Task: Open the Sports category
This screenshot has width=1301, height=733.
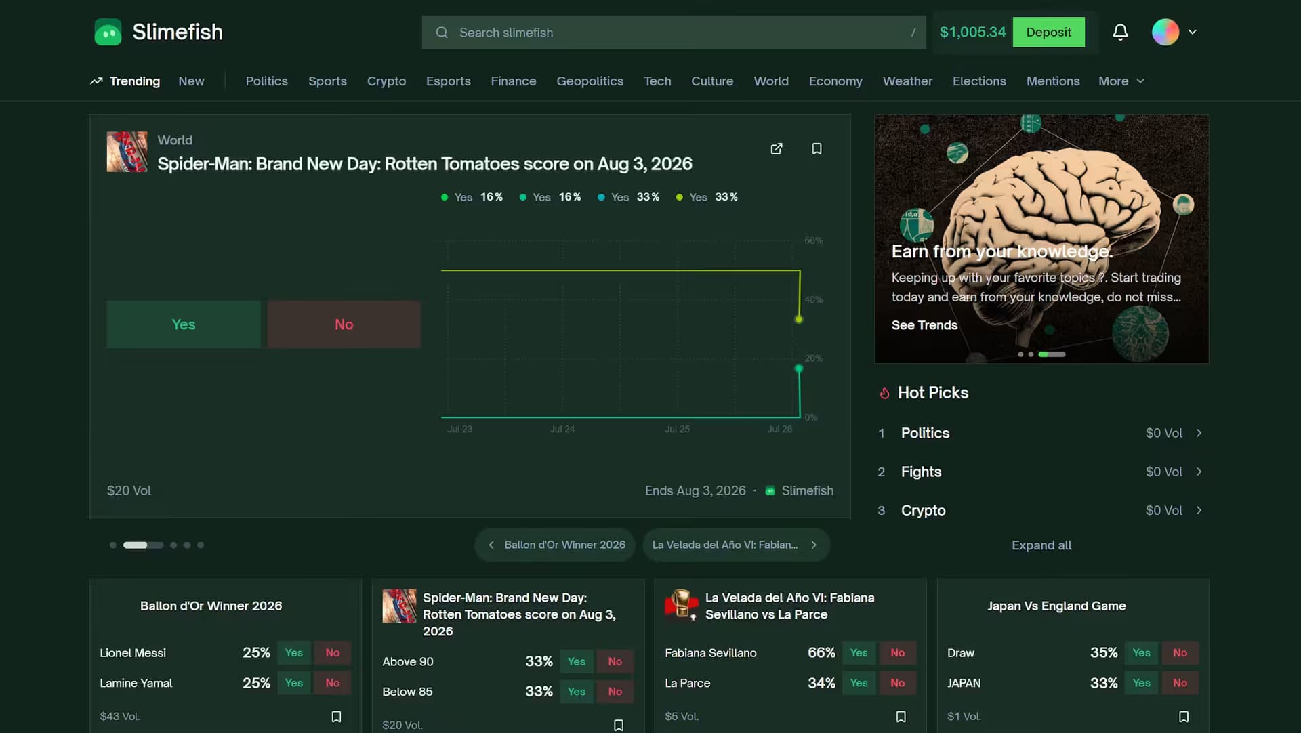Action: (x=327, y=81)
